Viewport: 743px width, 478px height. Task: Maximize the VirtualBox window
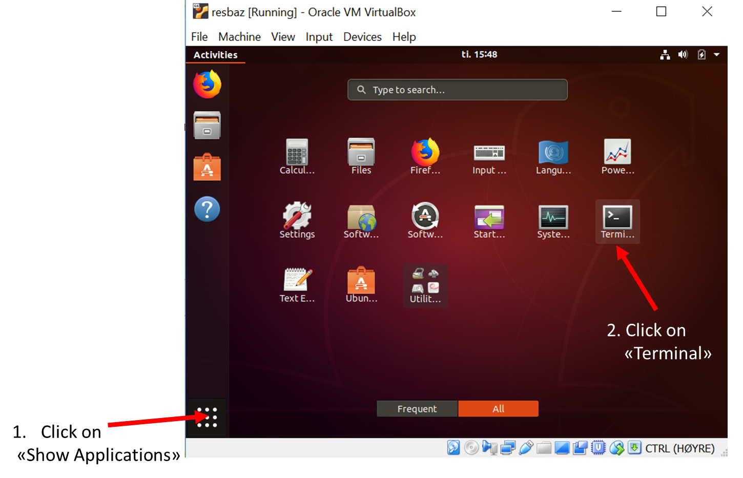coord(662,11)
